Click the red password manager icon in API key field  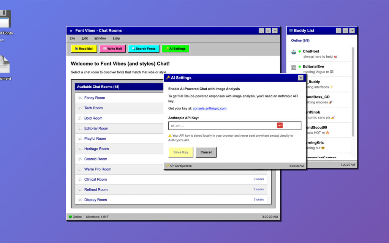pyautogui.click(x=280, y=126)
